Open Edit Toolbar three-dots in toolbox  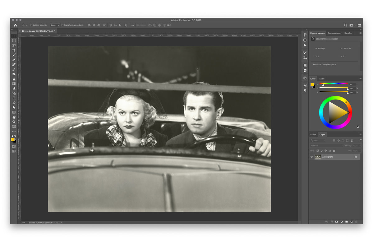(14, 132)
